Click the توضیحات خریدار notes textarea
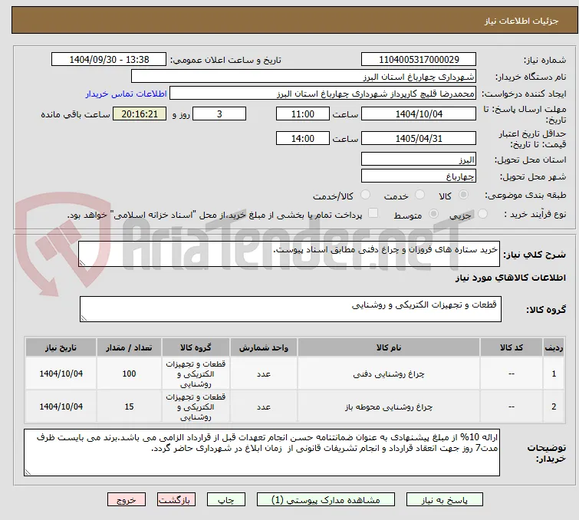This screenshot has height=520, width=579. point(262,453)
